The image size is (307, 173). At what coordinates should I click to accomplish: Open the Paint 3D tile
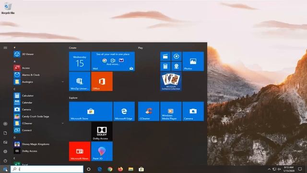point(102,151)
